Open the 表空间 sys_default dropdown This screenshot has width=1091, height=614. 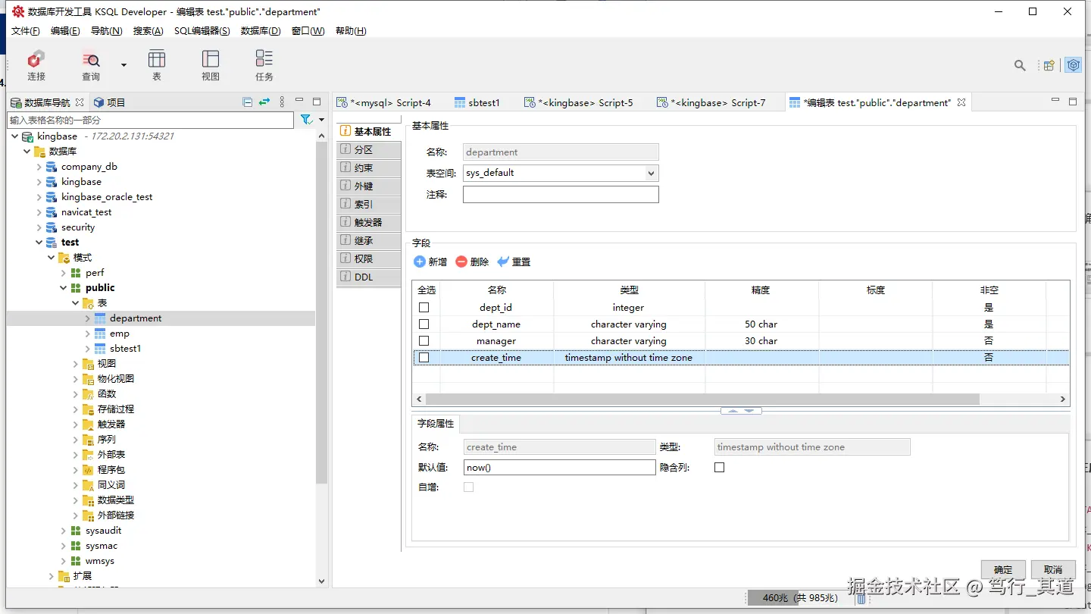561,173
